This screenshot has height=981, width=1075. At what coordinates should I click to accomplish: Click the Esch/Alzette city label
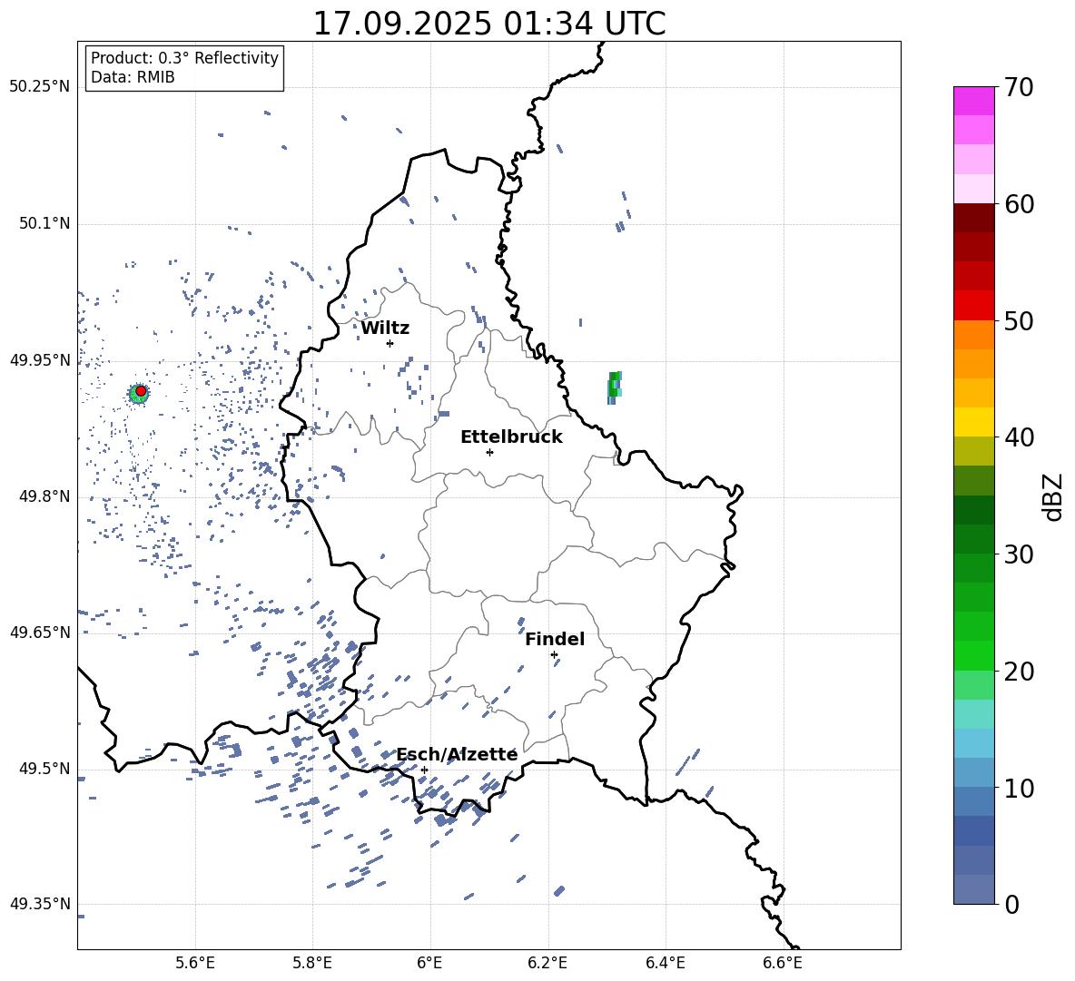pyautogui.click(x=457, y=754)
